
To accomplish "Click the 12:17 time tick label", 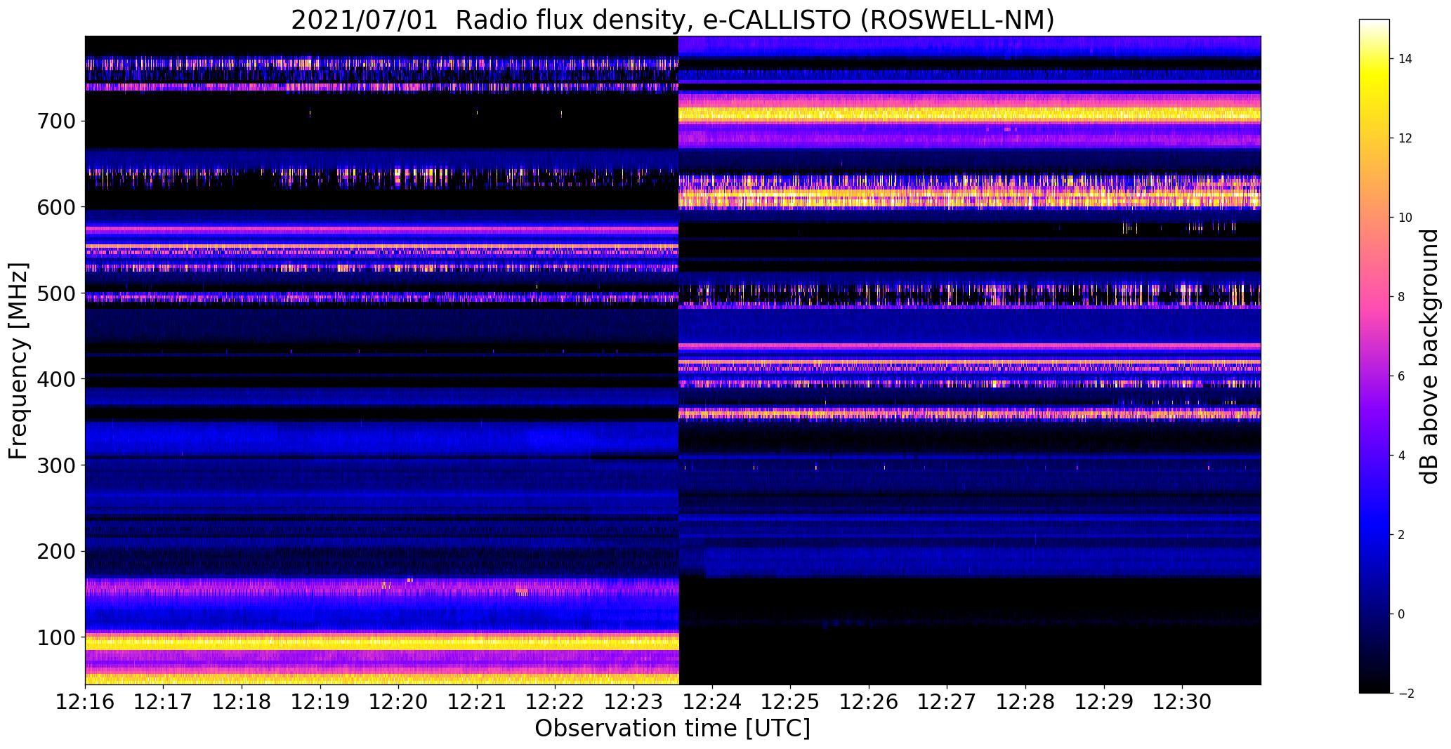I will [x=163, y=702].
